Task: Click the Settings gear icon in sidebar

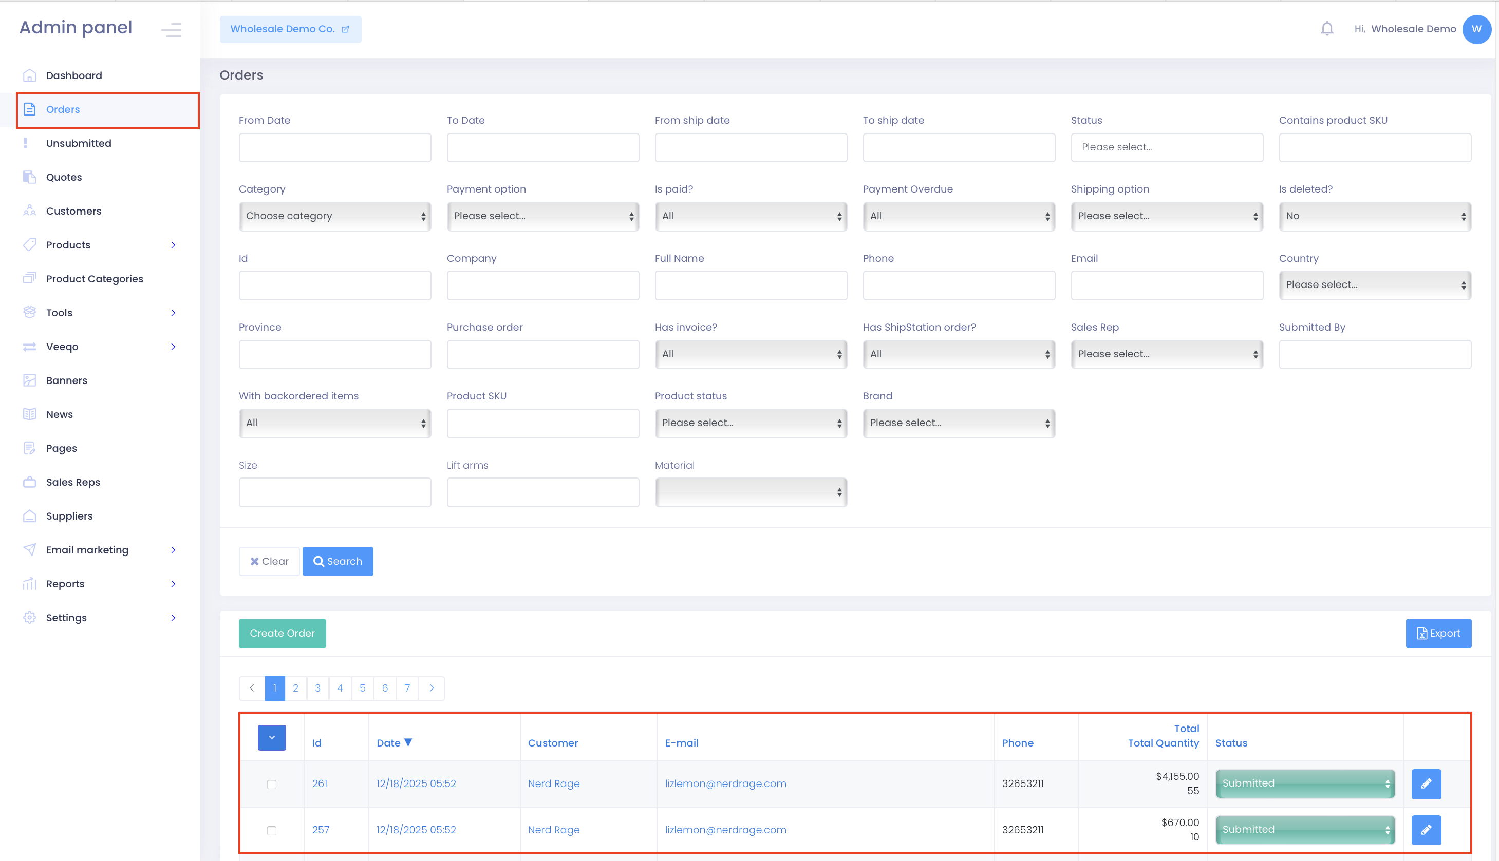Action: (x=30, y=617)
